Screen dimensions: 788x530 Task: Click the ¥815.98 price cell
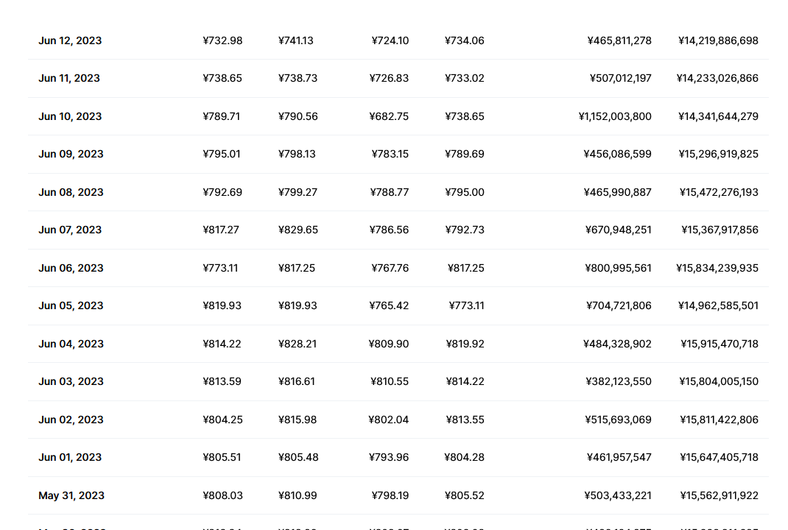tap(298, 420)
